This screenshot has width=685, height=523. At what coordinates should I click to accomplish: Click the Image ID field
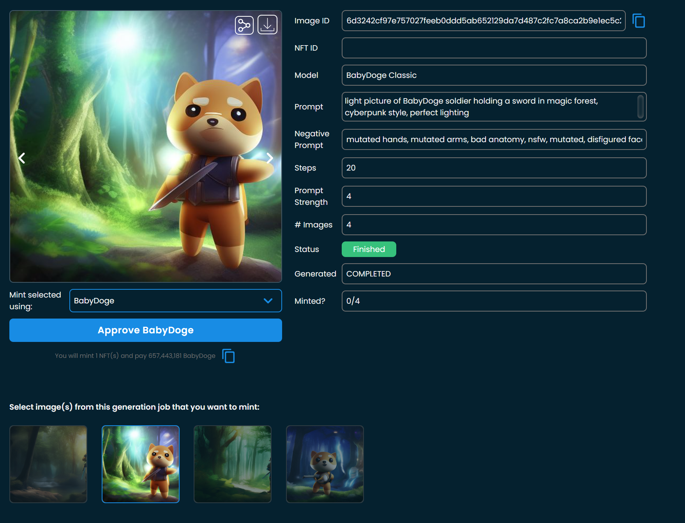tap(484, 21)
